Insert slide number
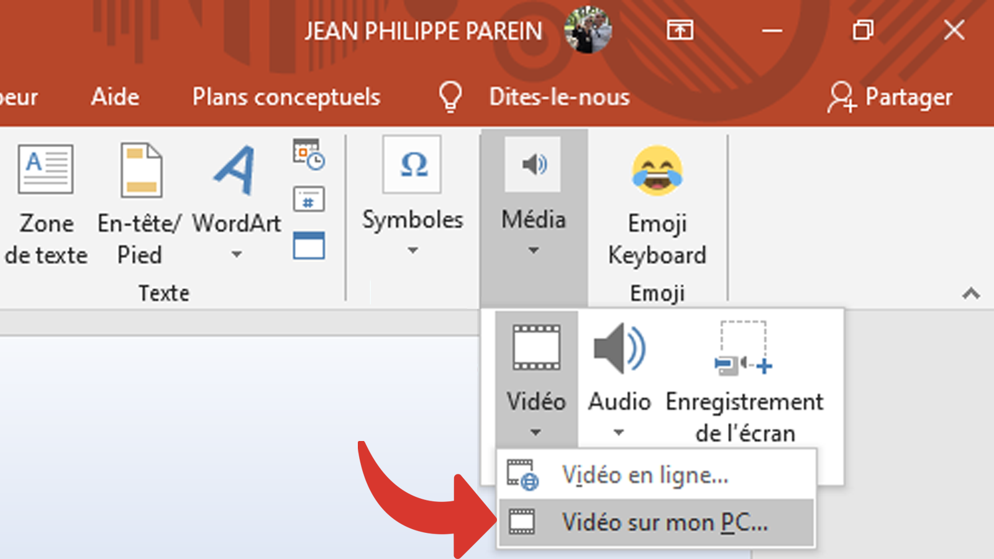 click(309, 200)
